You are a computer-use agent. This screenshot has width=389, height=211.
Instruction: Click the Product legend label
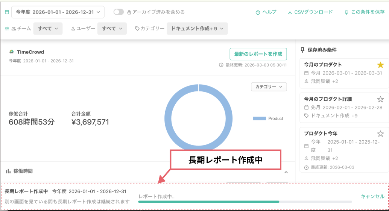(x=276, y=118)
